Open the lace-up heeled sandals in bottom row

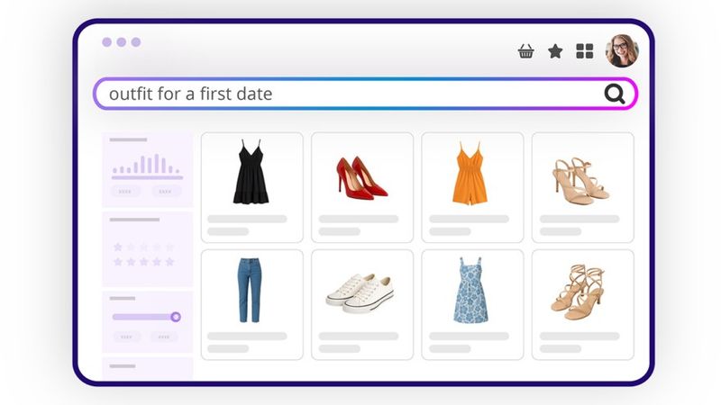point(582,304)
